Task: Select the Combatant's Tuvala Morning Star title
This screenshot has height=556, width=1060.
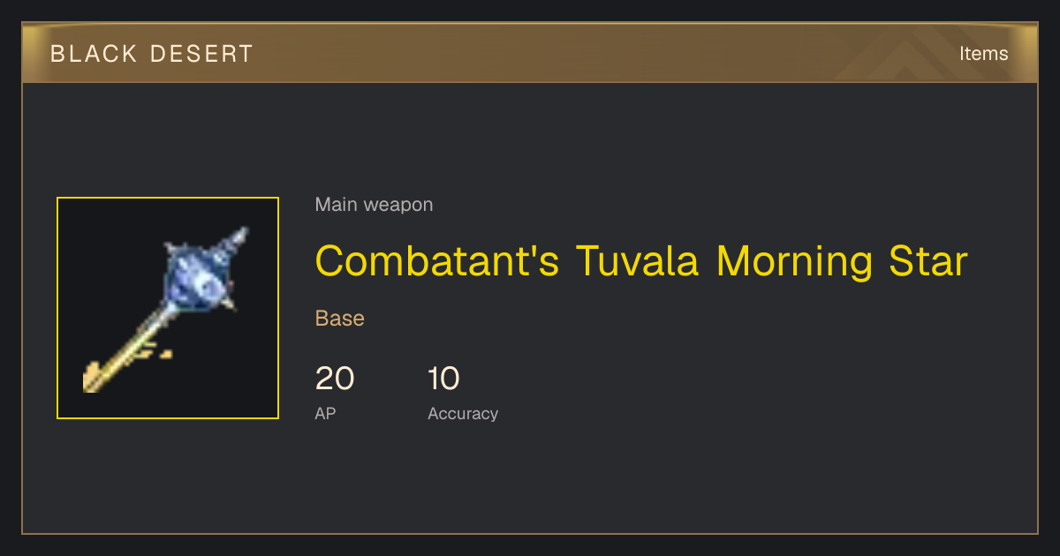Action: click(641, 261)
